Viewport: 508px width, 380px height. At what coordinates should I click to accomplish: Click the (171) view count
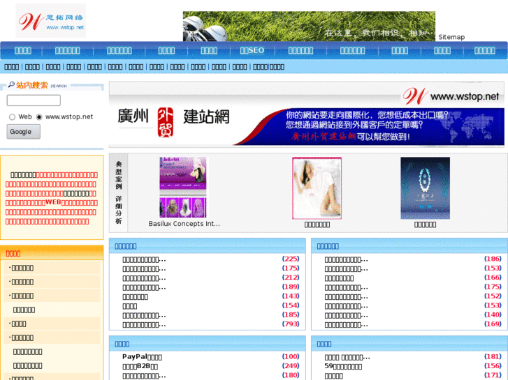493,375
